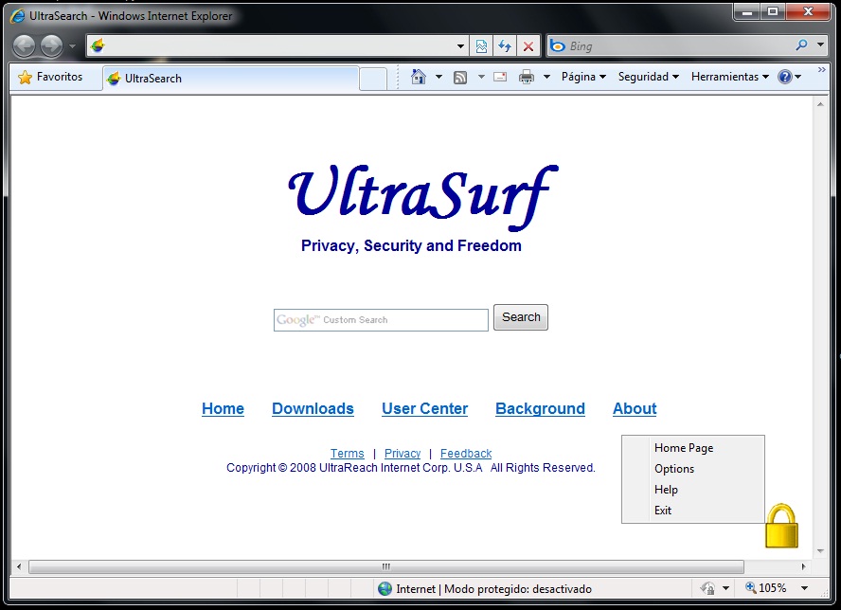The image size is (841, 610).
Task: Open the Privacy link
Action: click(x=403, y=454)
